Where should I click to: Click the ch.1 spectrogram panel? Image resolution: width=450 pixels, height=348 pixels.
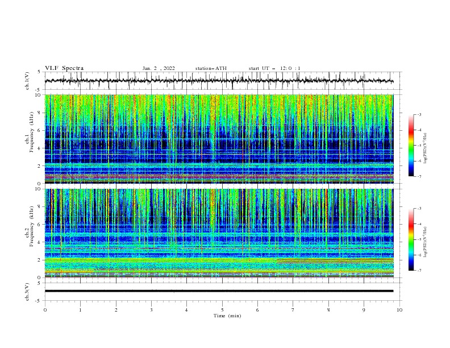pos(219,139)
